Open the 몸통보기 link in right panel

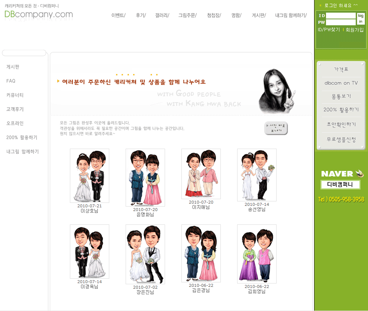341,96
